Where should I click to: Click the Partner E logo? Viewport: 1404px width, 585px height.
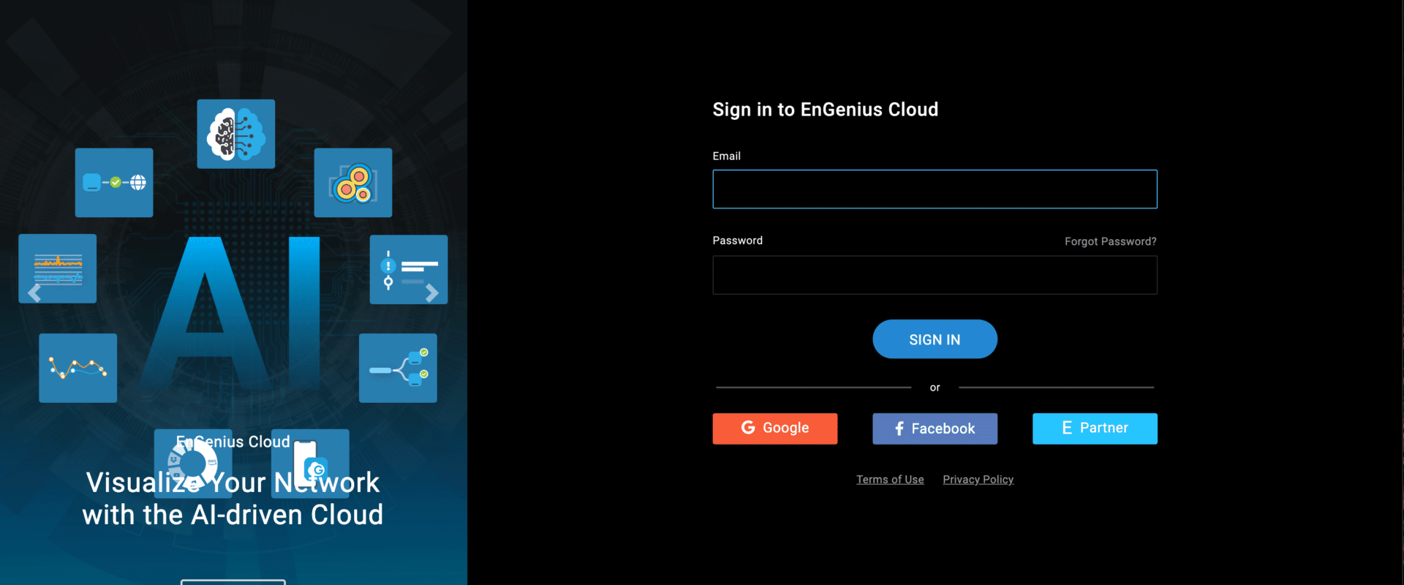tap(1067, 428)
